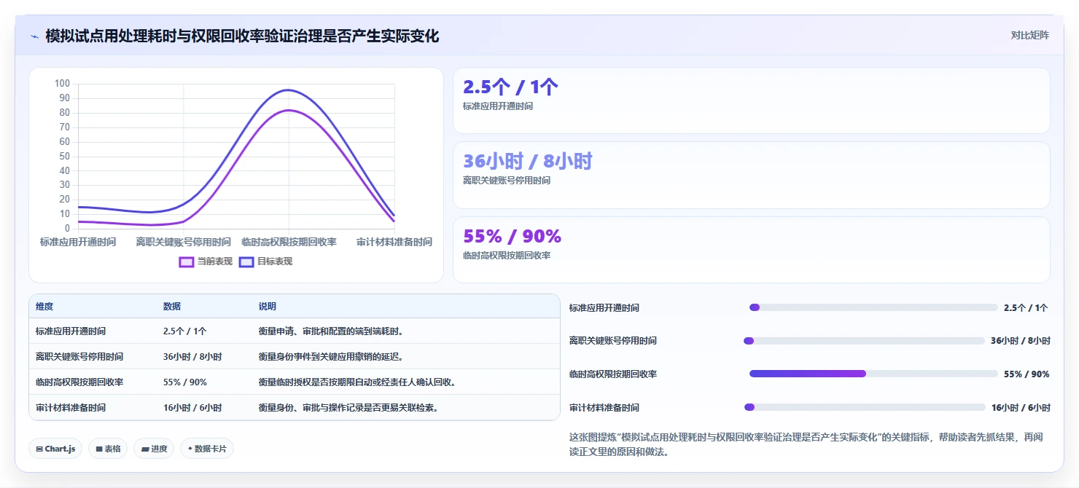The image size is (1079, 488).
Task: Click chart axis label 临时高权限按期回收率
Action: [289, 242]
